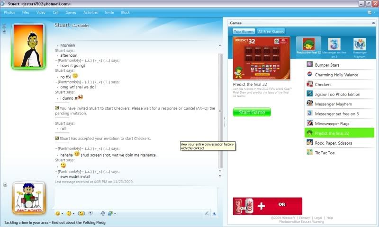Image resolution: width=379 pixels, height=227 pixels.
Task: Open the Legal link
Action: [x=318, y=218]
